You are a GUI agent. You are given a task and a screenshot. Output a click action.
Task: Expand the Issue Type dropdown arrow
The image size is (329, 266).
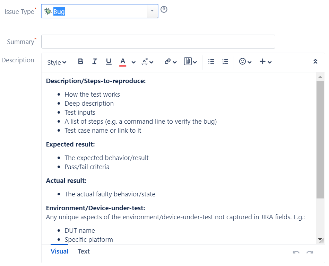click(x=152, y=11)
